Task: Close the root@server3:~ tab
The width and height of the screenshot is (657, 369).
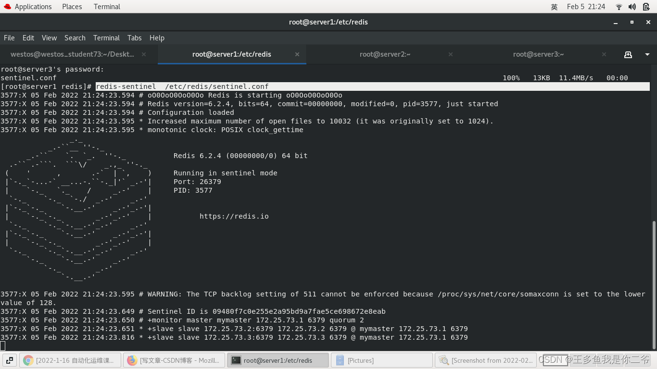Action: (604, 54)
